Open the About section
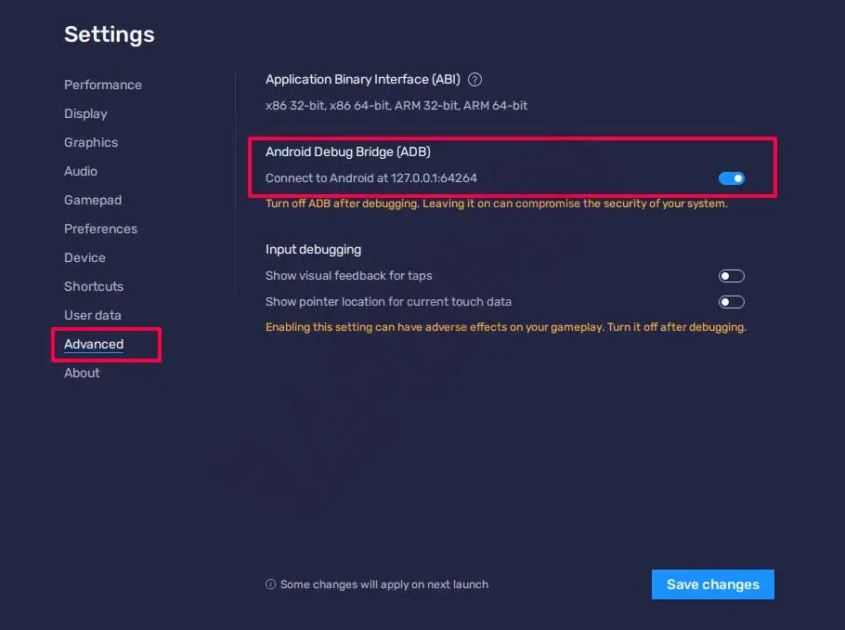This screenshot has width=845, height=630. point(82,373)
